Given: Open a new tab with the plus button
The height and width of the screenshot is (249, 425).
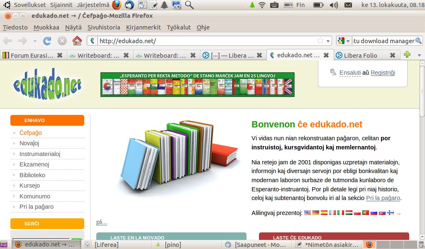Looking at the screenshot, I should coord(407,54).
